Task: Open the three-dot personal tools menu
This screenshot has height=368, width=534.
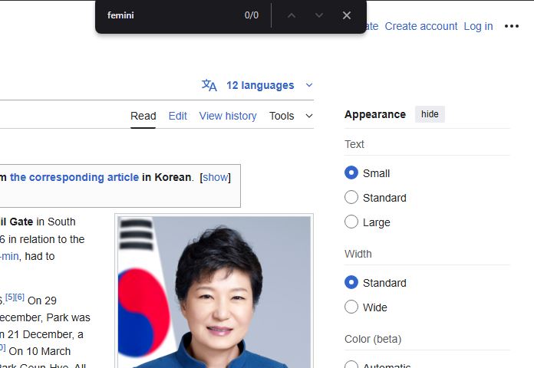Action: tap(512, 26)
